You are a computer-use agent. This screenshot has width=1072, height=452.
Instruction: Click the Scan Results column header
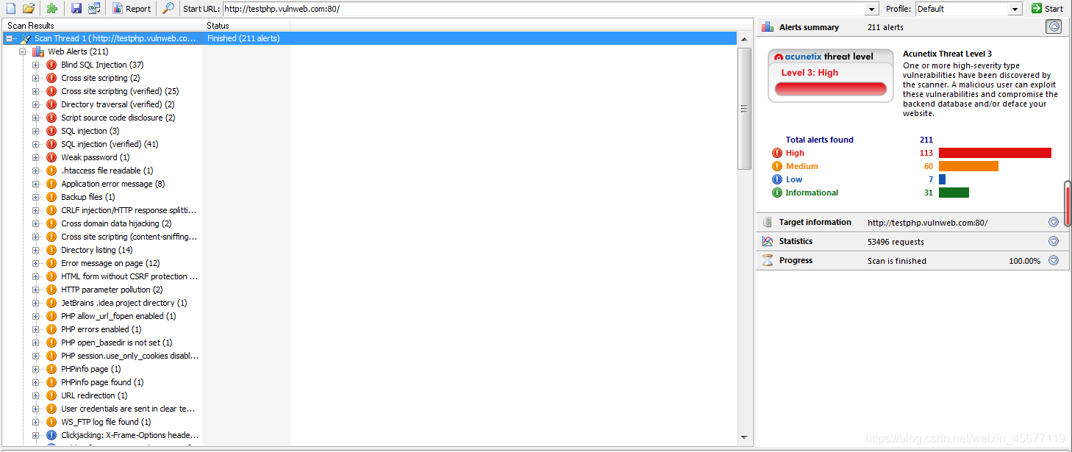[x=102, y=26]
